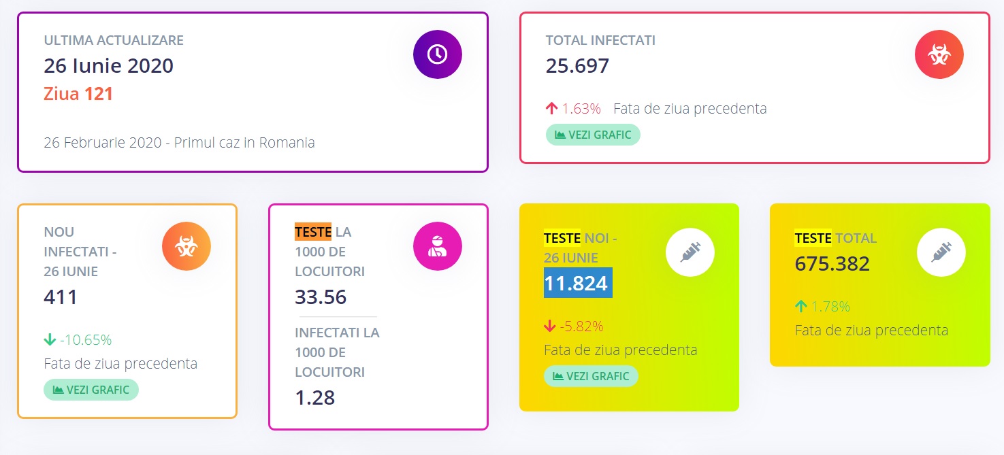Click the 33.56 tests per 1000 value
This screenshot has height=455, width=1004.
click(321, 297)
